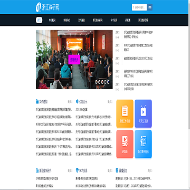Open the highlighted first navigation tab
Screen dimensions: 190x190
(39, 20)
